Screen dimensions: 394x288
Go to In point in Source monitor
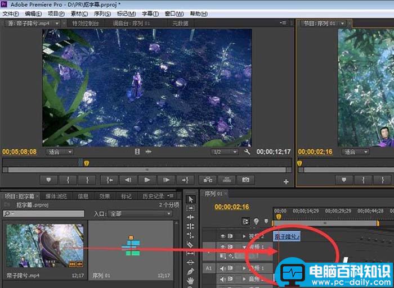click(x=109, y=180)
